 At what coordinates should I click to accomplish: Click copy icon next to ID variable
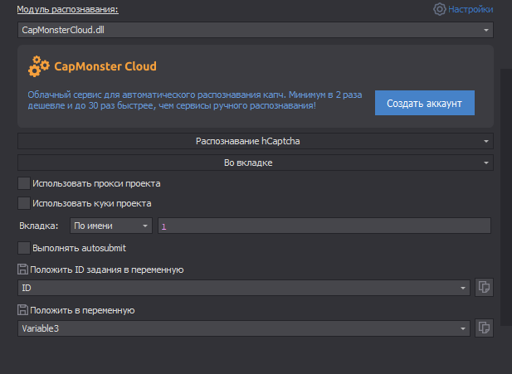[x=485, y=288]
